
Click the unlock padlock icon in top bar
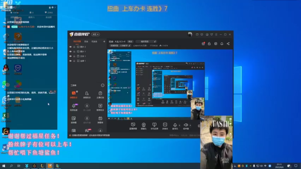point(209,44)
